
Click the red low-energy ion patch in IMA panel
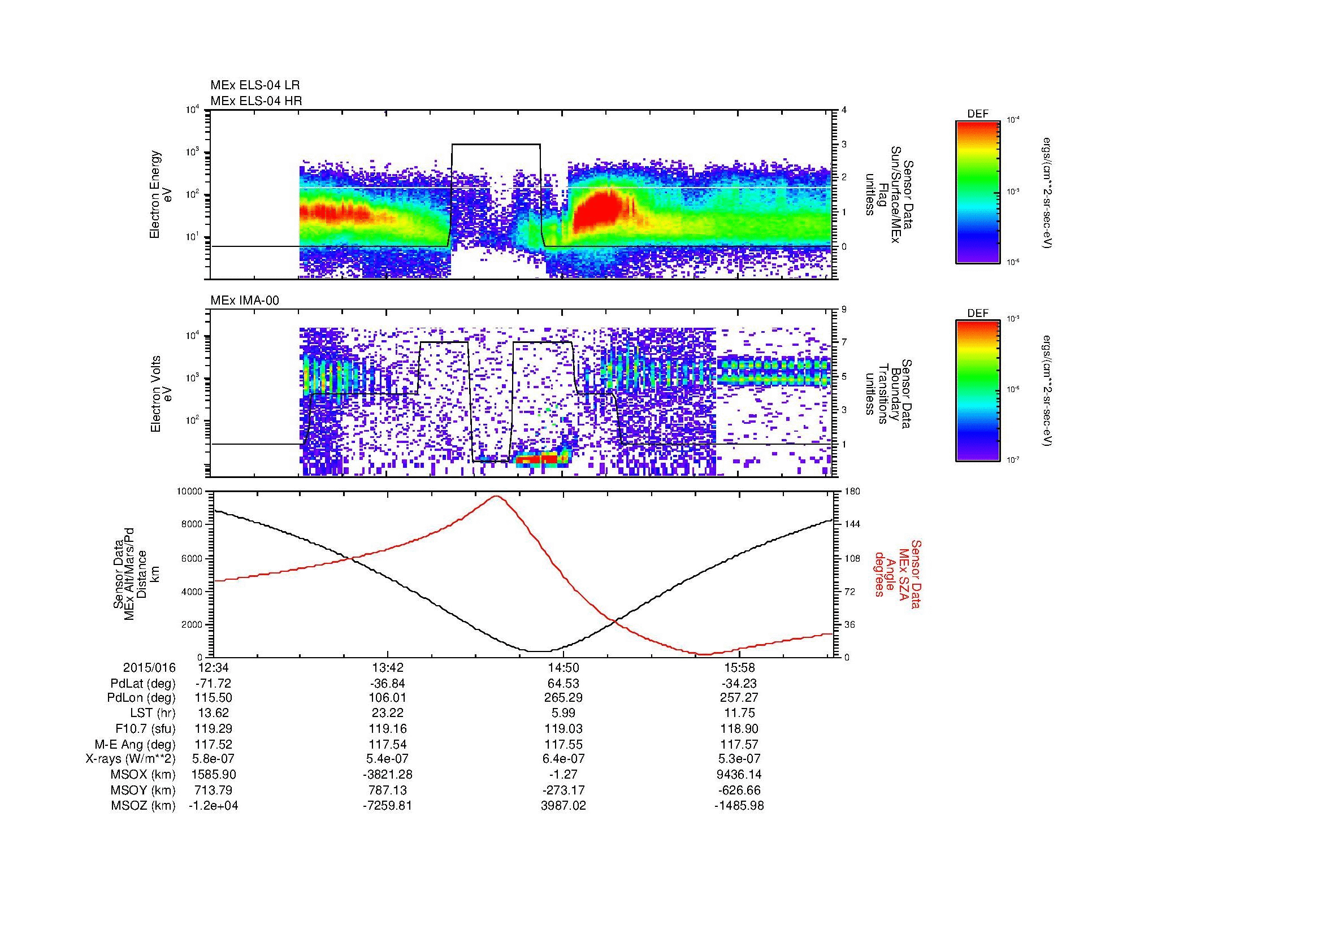tap(537, 459)
